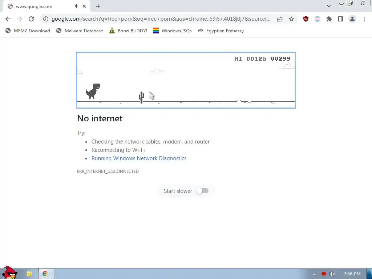
Task: Click the address bar URL
Action: click(161, 19)
